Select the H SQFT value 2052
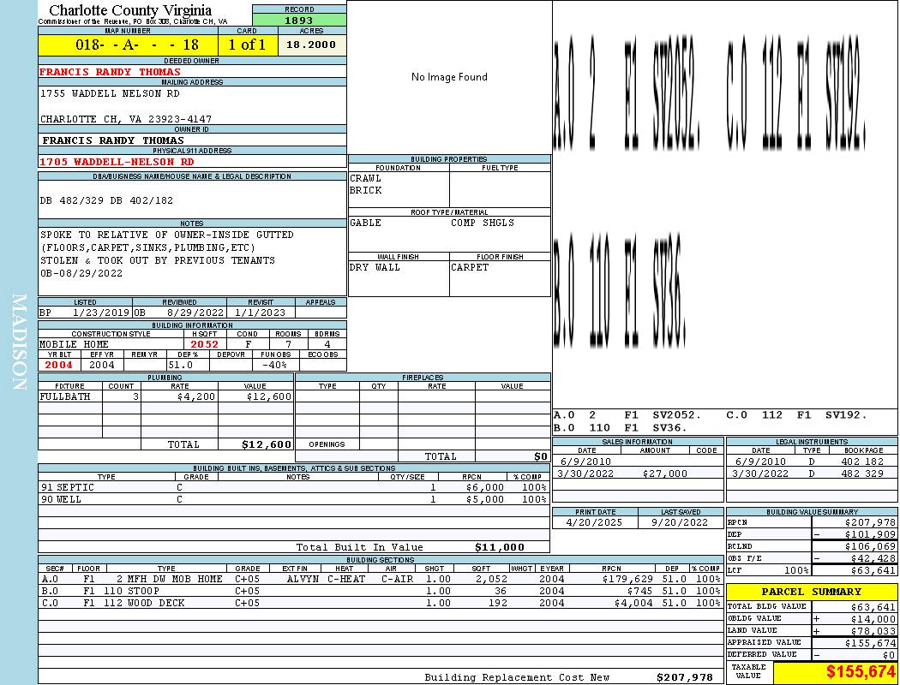The height and width of the screenshot is (685, 900). (204, 344)
